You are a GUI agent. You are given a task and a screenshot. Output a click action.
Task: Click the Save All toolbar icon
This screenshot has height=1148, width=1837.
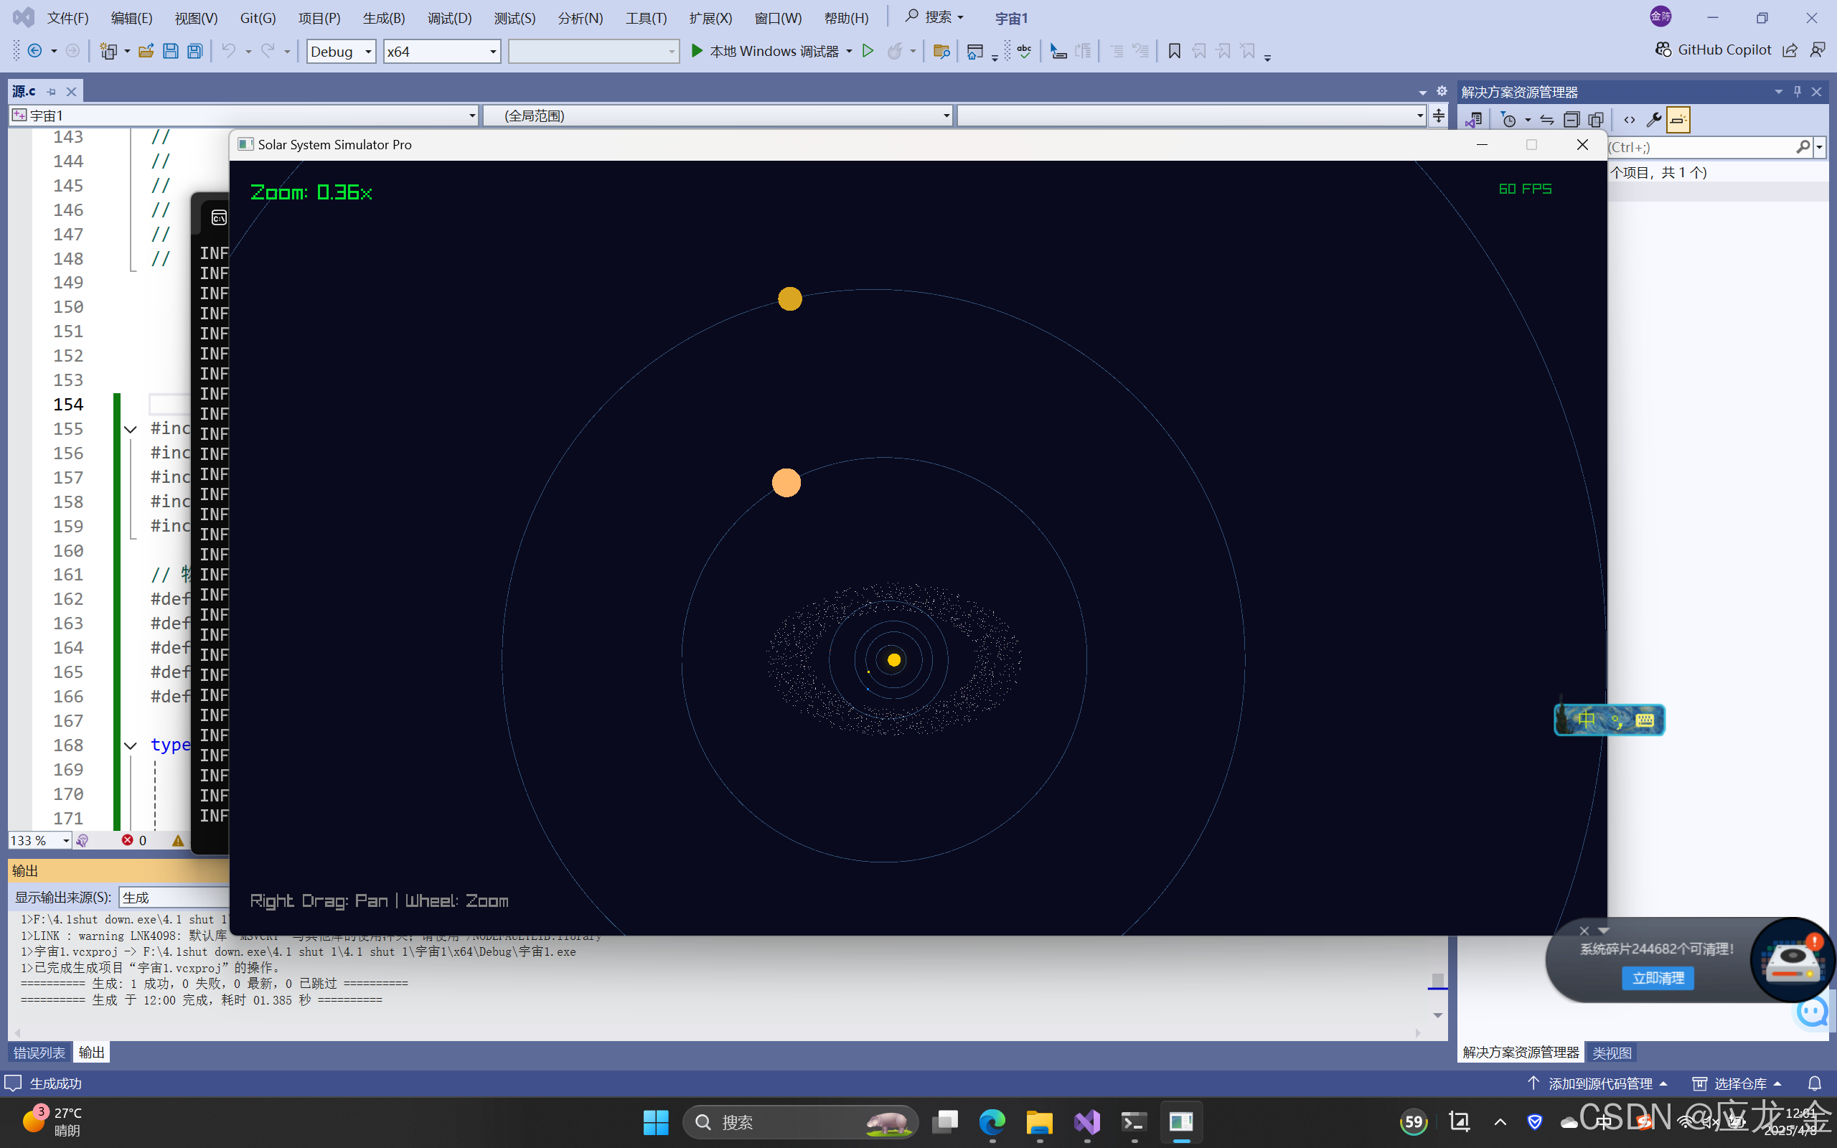[195, 51]
